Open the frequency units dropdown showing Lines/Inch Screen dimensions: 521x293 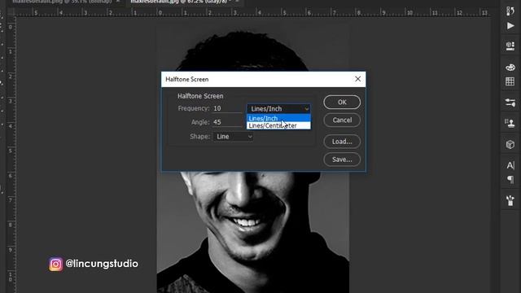(278, 108)
